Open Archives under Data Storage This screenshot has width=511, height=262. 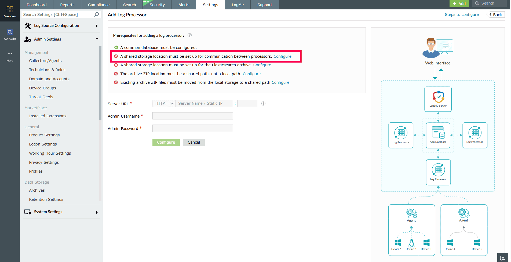pos(37,190)
